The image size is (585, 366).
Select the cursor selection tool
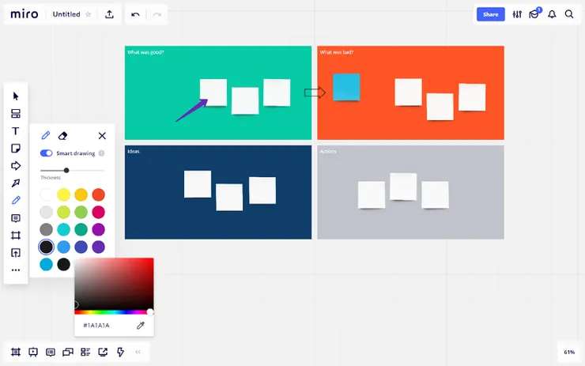click(16, 96)
